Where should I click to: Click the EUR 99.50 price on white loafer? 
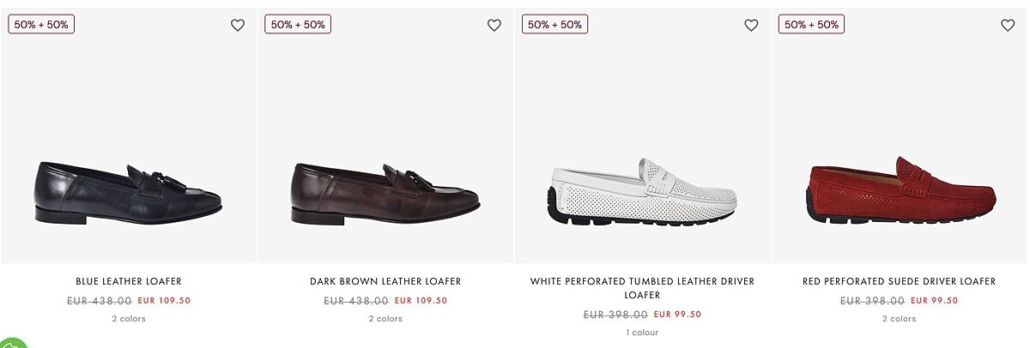click(677, 315)
